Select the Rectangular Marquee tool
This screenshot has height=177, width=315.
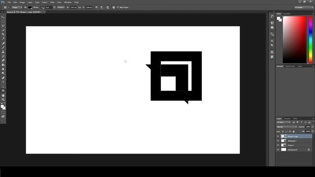point(3,22)
